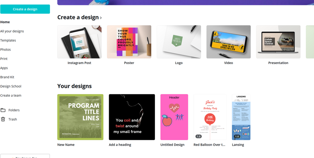Screen dimensions: 314x158
Task: Click the Create a design button
Action: [x=25, y=9]
